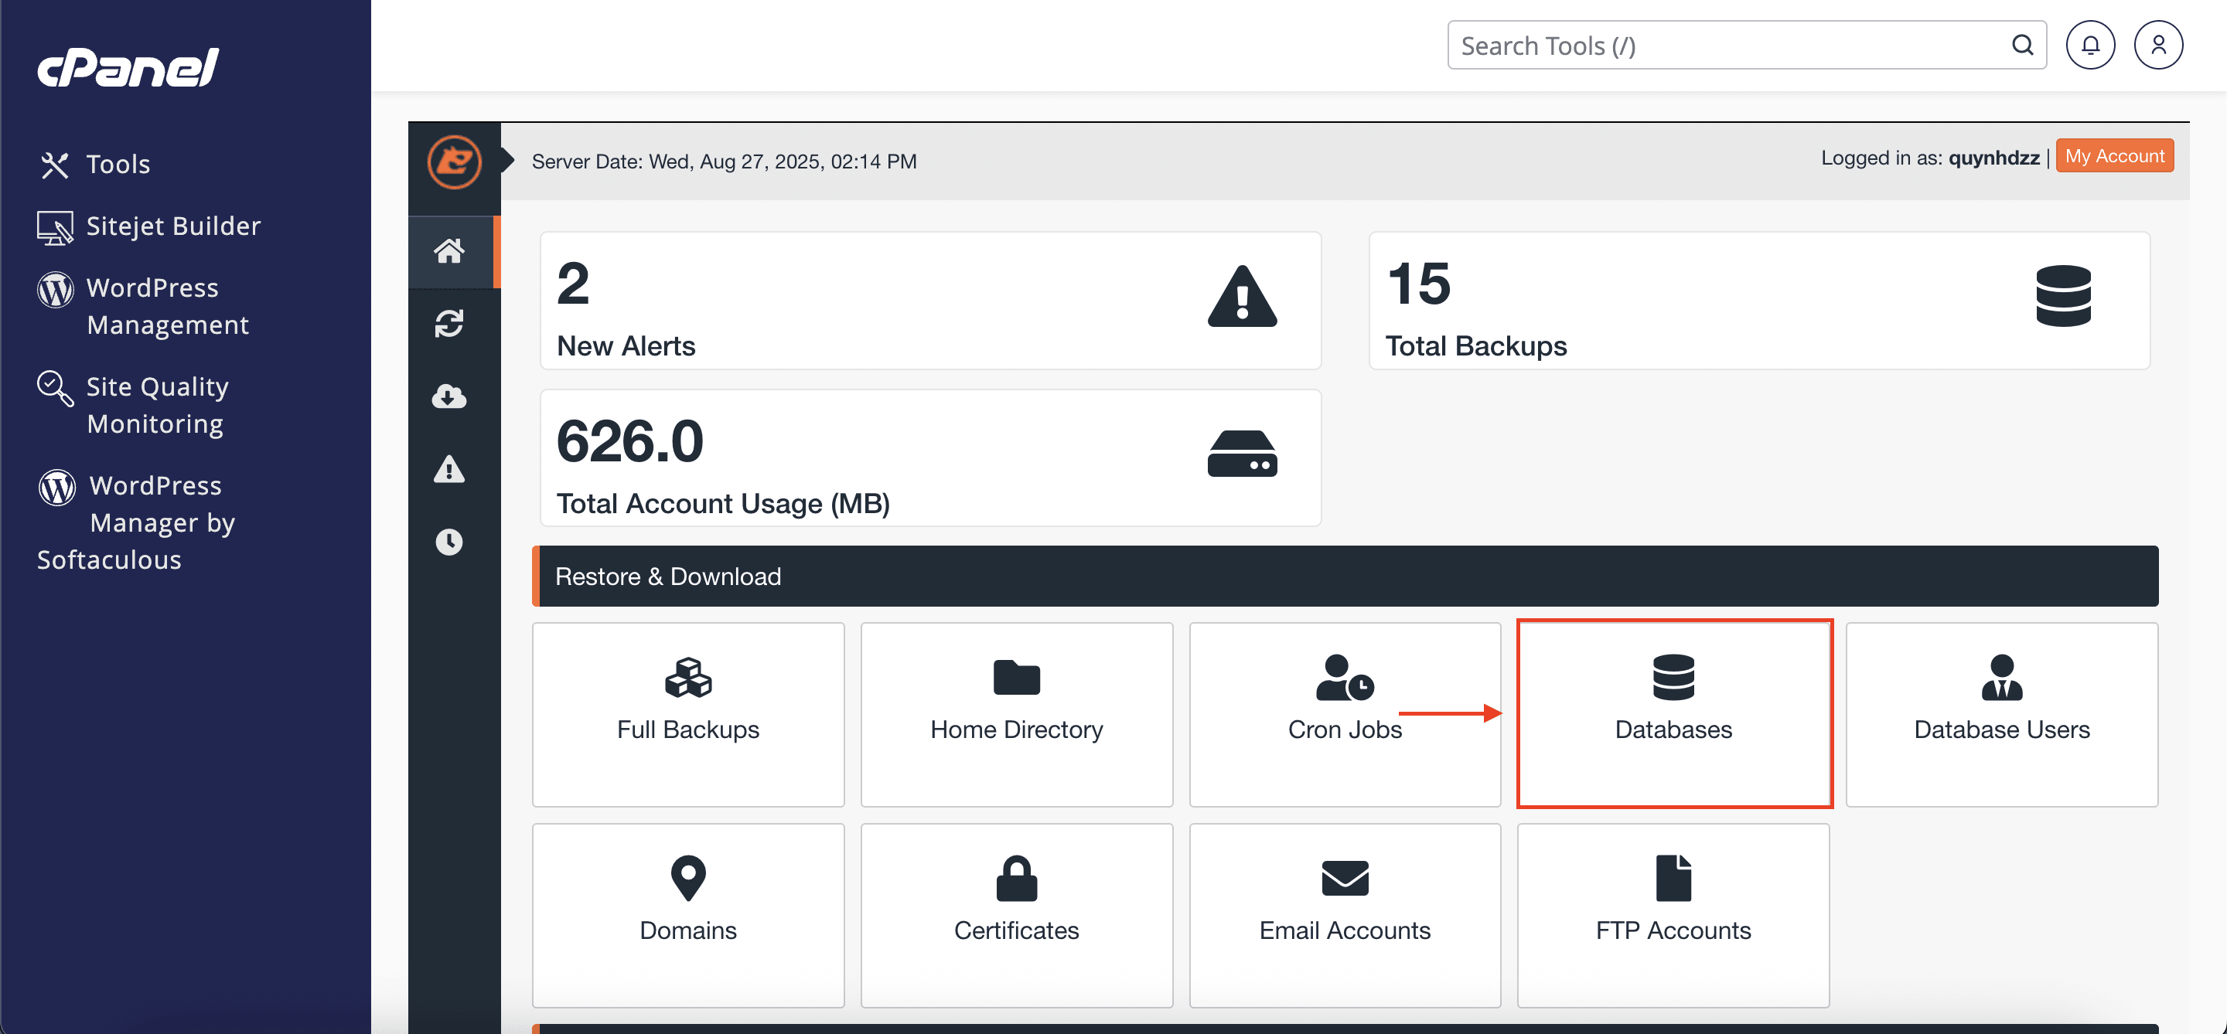Click the JetBackup home sidebar icon
The image size is (2227, 1034).
click(448, 251)
